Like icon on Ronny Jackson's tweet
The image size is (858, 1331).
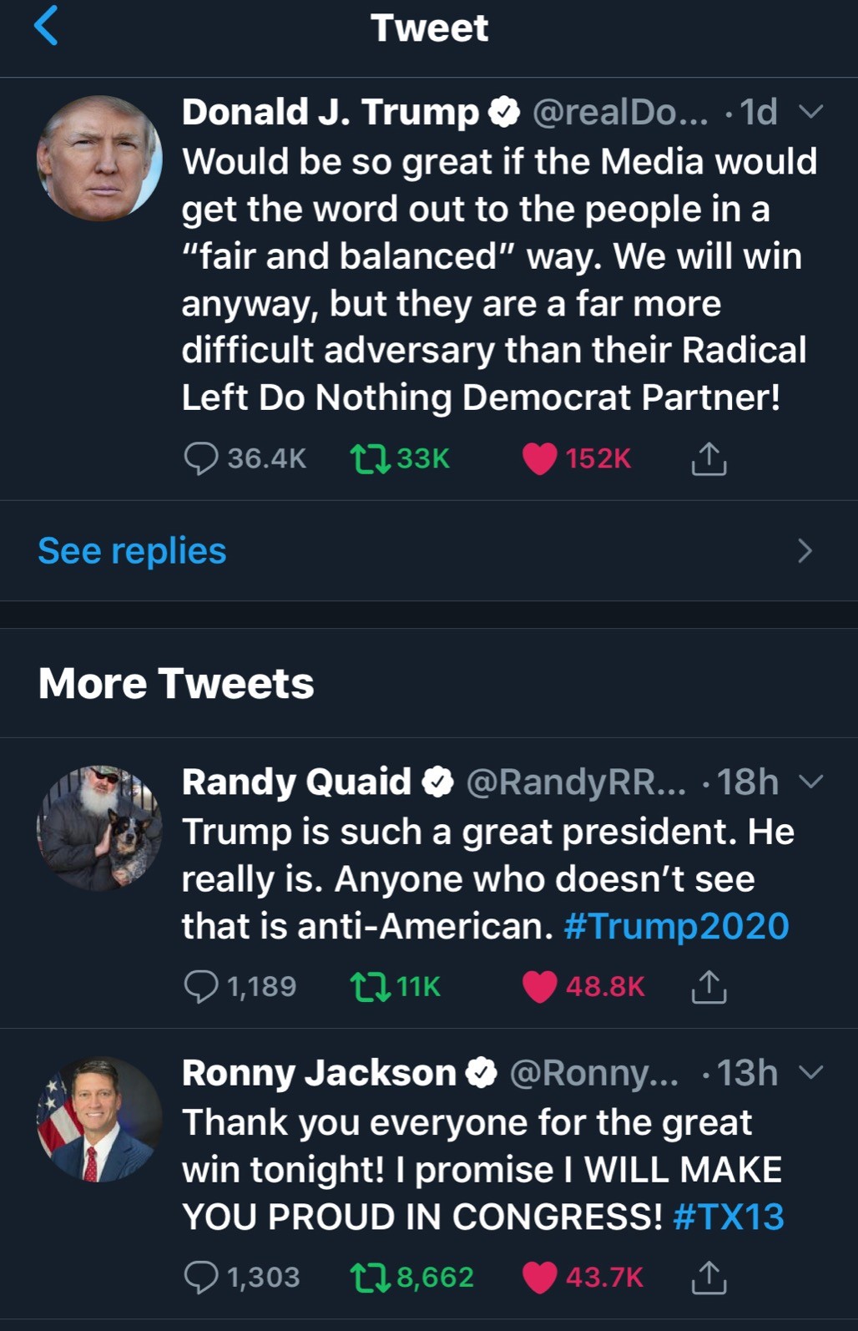pyautogui.click(x=539, y=1277)
